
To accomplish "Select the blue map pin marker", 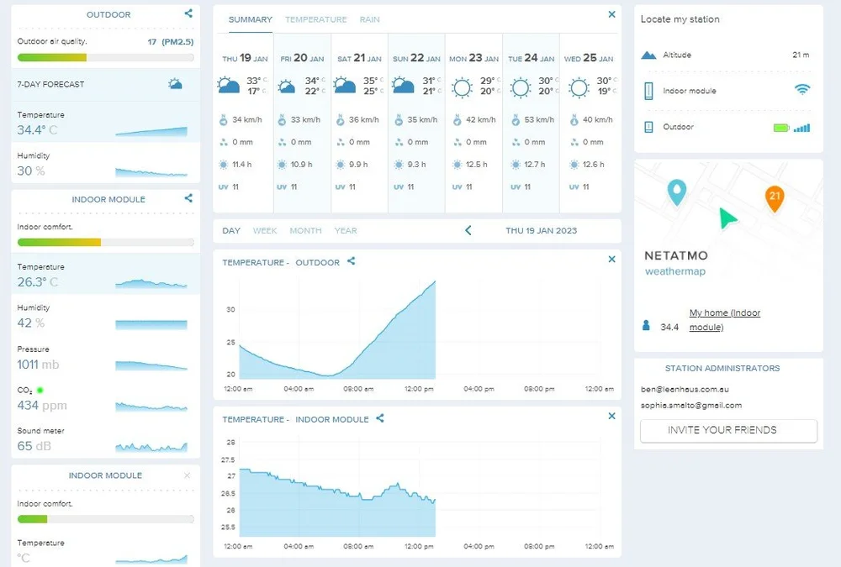I will (677, 192).
